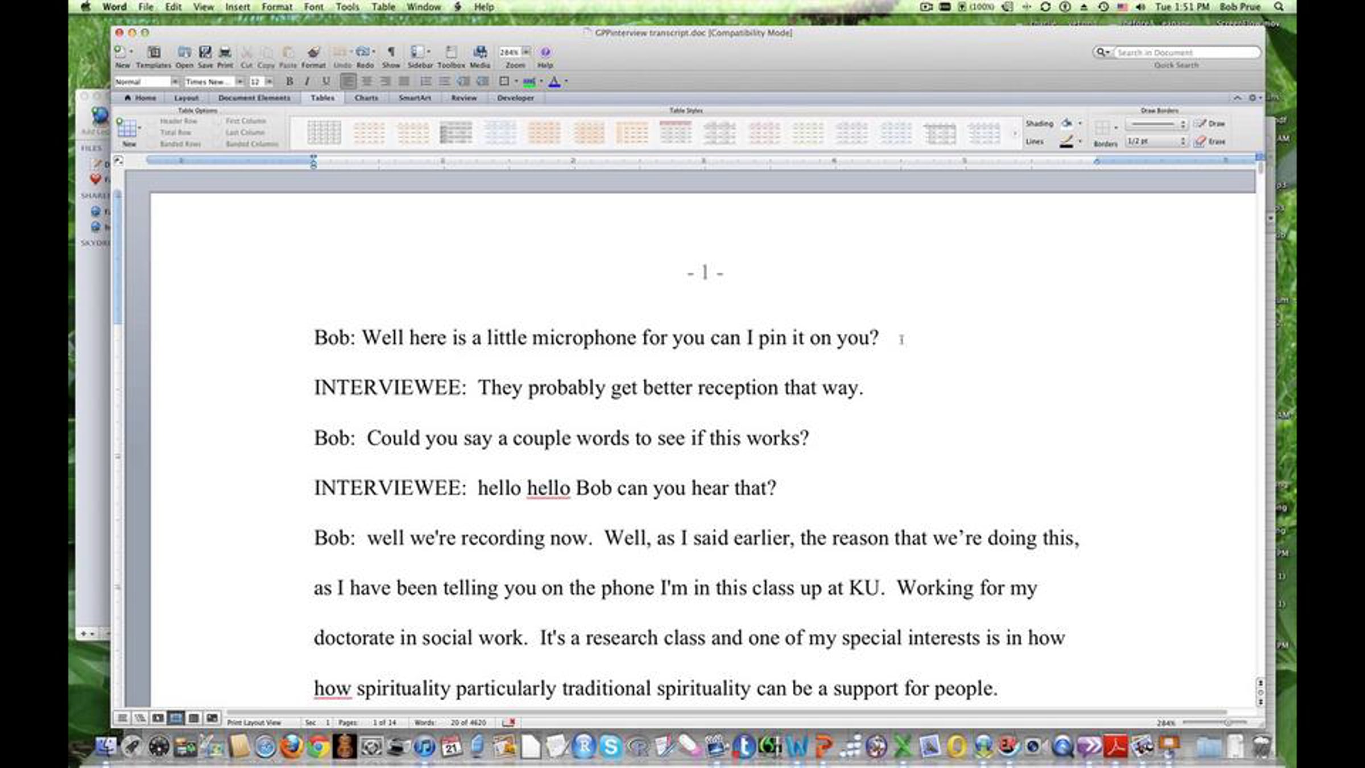1365x768 pixels.
Task: Click the Search in Document field
Action: point(1186,52)
